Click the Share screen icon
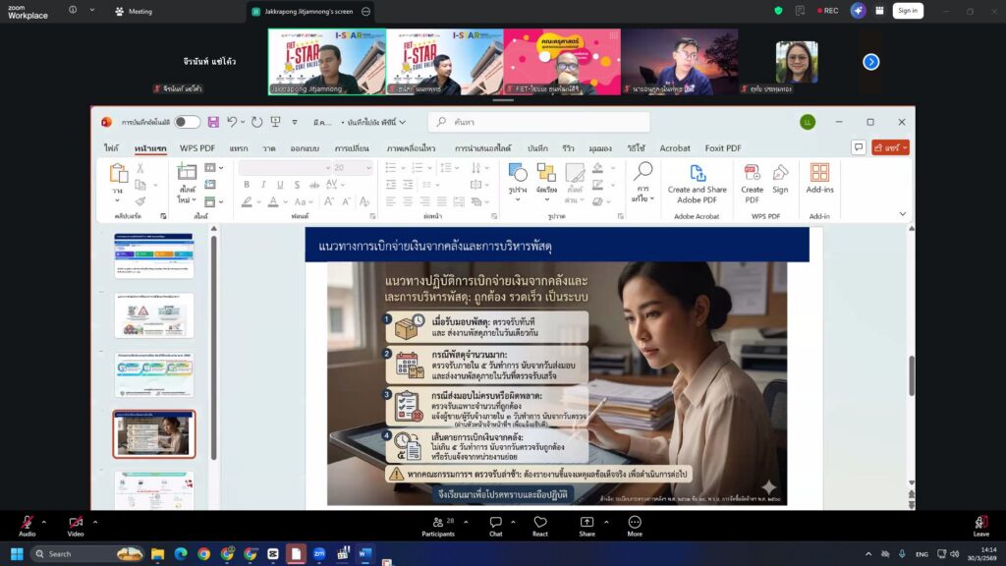The width and height of the screenshot is (1006, 566). 587,522
